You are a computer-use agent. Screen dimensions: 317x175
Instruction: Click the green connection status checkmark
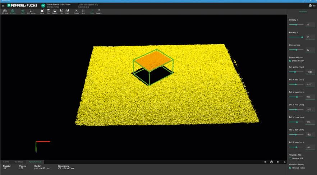[43, 5]
